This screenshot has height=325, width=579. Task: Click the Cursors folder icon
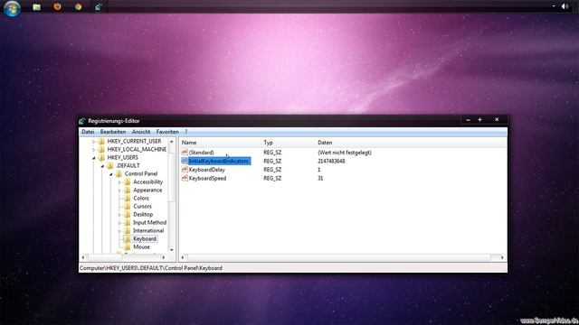tap(128, 206)
